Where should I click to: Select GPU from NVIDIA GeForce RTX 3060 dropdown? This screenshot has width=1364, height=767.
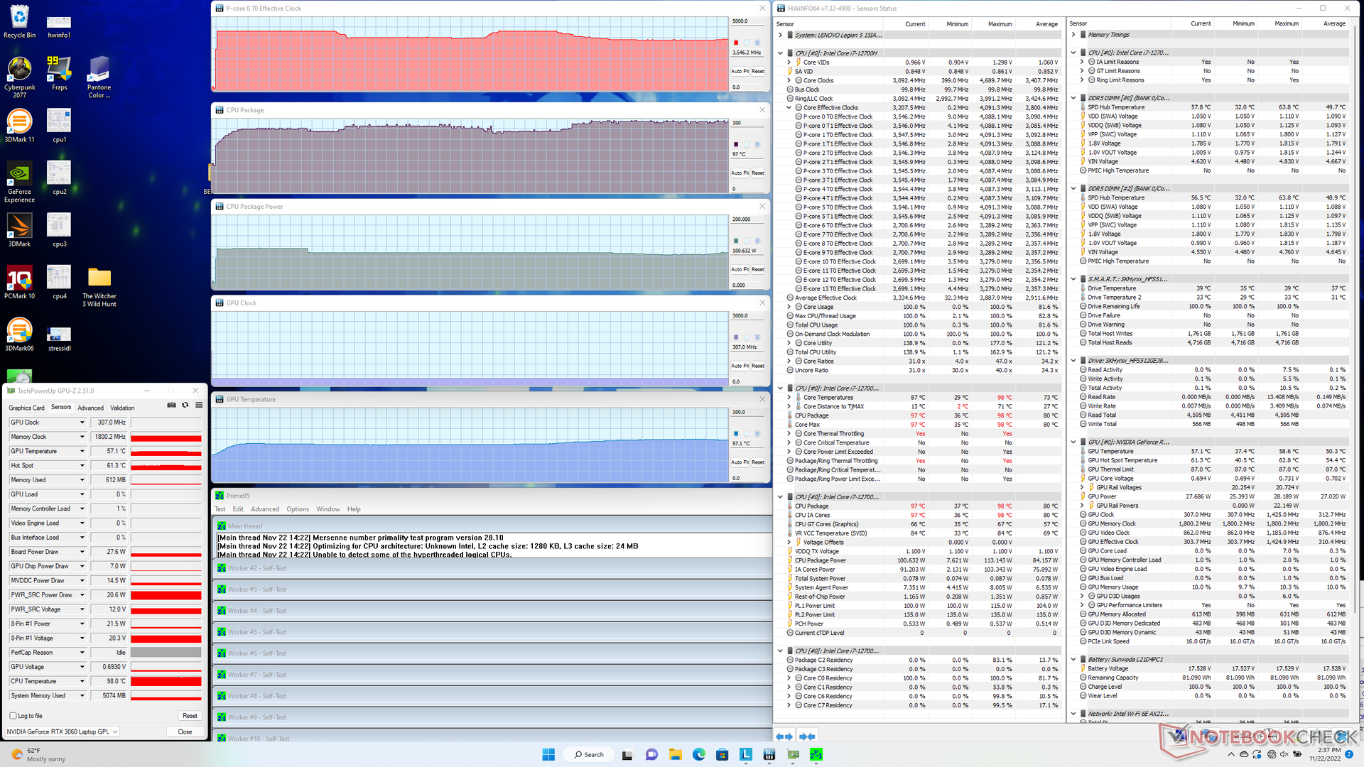(62, 731)
